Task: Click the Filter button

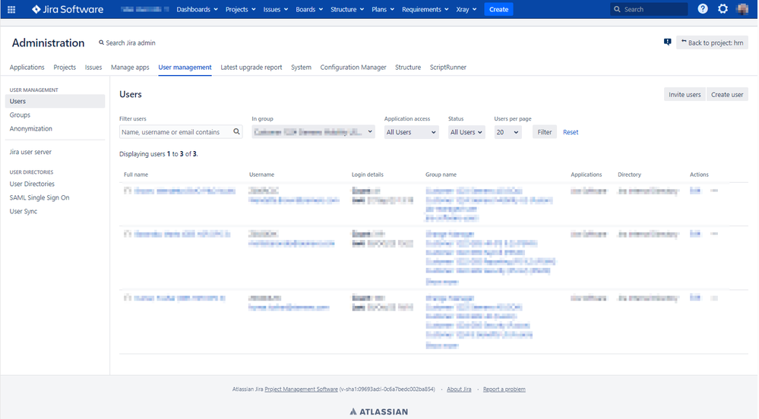Action: [x=544, y=131]
